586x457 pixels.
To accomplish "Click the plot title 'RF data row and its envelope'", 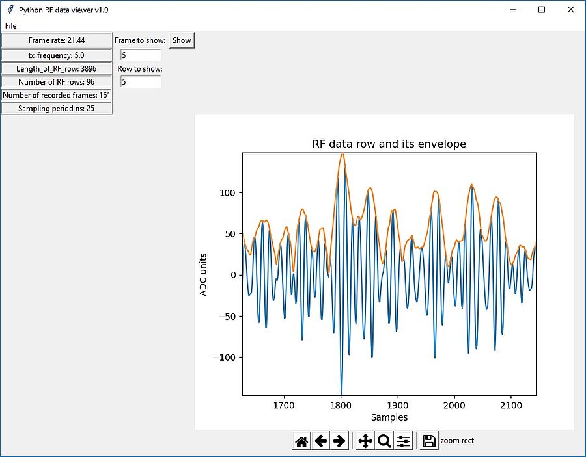I will tap(389, 144).
